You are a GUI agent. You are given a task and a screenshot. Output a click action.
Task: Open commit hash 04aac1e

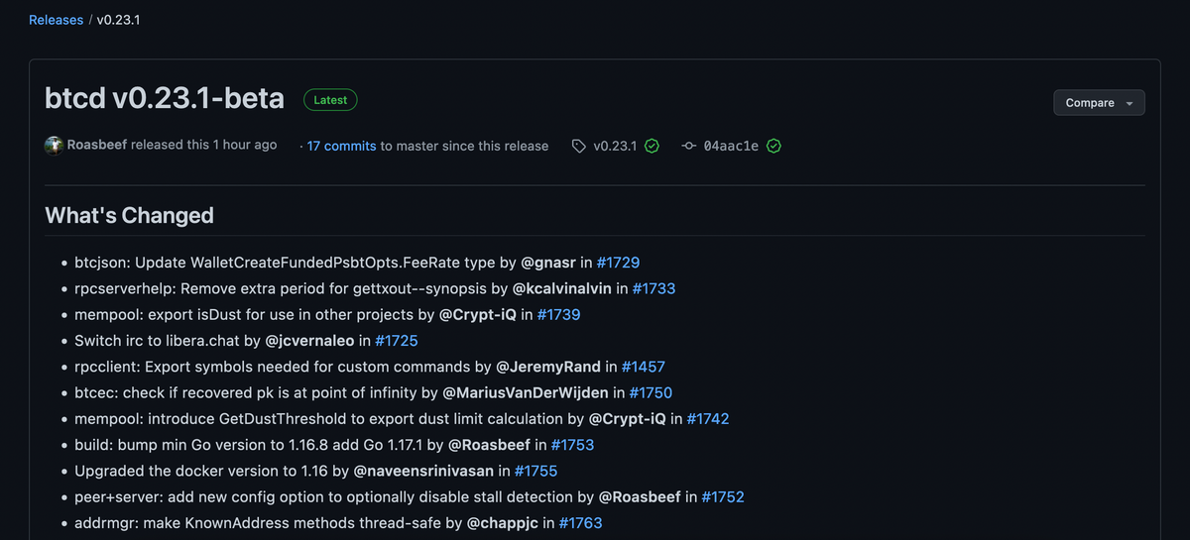[x=731, y=146]
